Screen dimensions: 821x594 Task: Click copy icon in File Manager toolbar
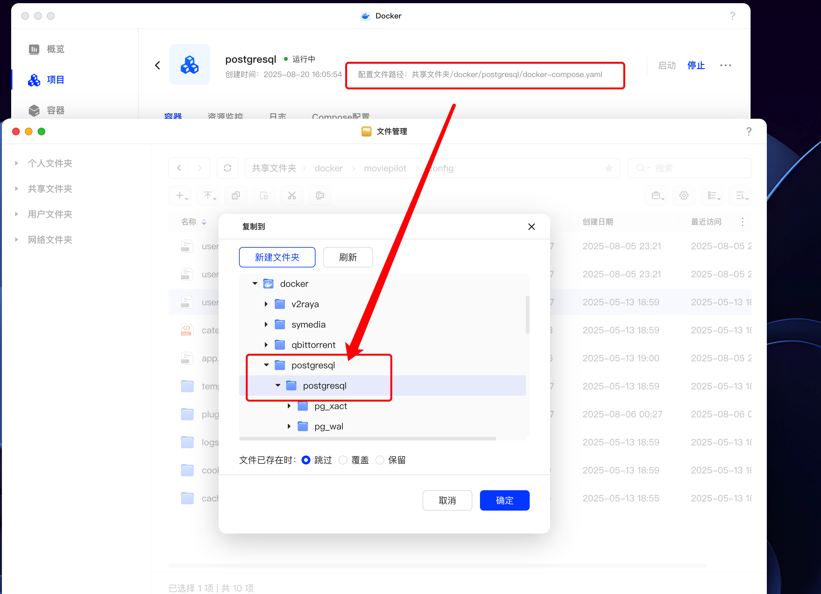(x=236, y=195)
